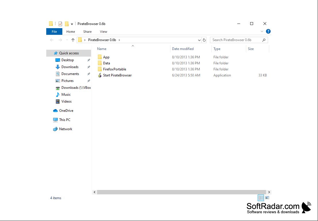Screen dimensions: 318x221
Task: Click the 33 KB size value
Action: [x=263, y=75]
